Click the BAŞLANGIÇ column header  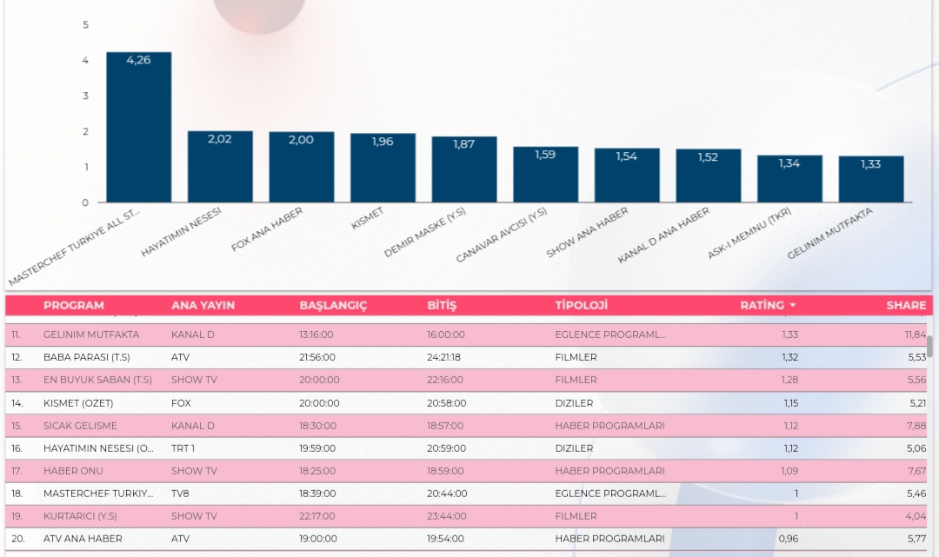[333, 306]
